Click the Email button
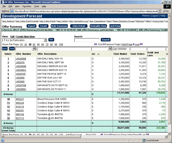Image resolution: width=172 pixels, height=143 pixels. click(44, 26)
